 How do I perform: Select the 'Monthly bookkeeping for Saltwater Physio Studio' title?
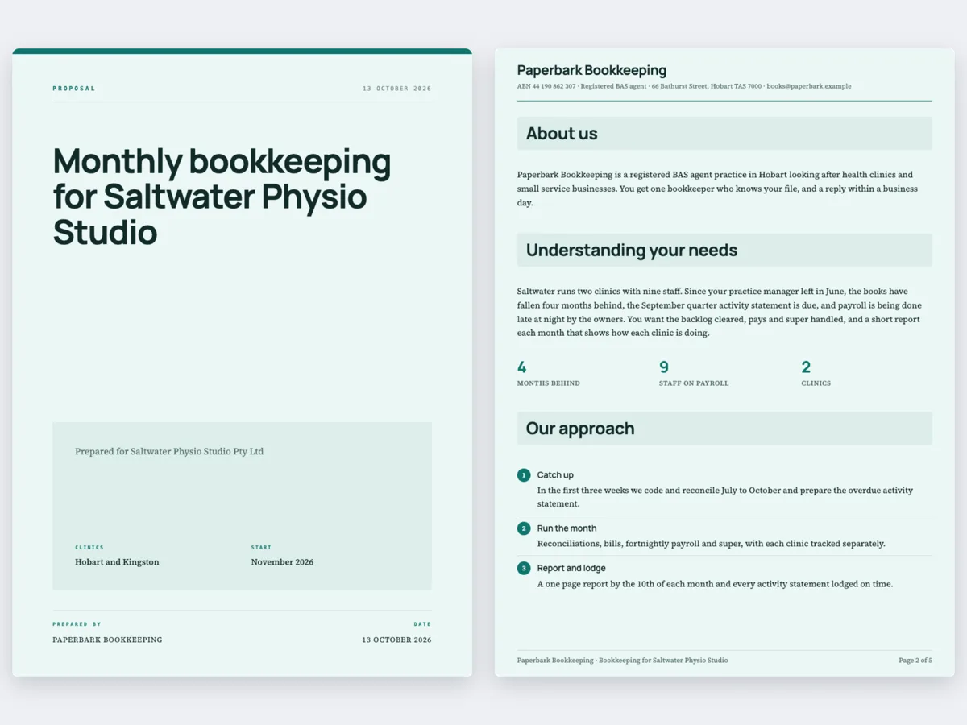coord(222,197)
